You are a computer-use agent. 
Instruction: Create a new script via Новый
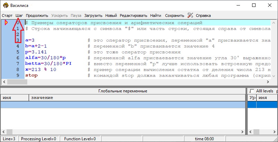[111, 16]
